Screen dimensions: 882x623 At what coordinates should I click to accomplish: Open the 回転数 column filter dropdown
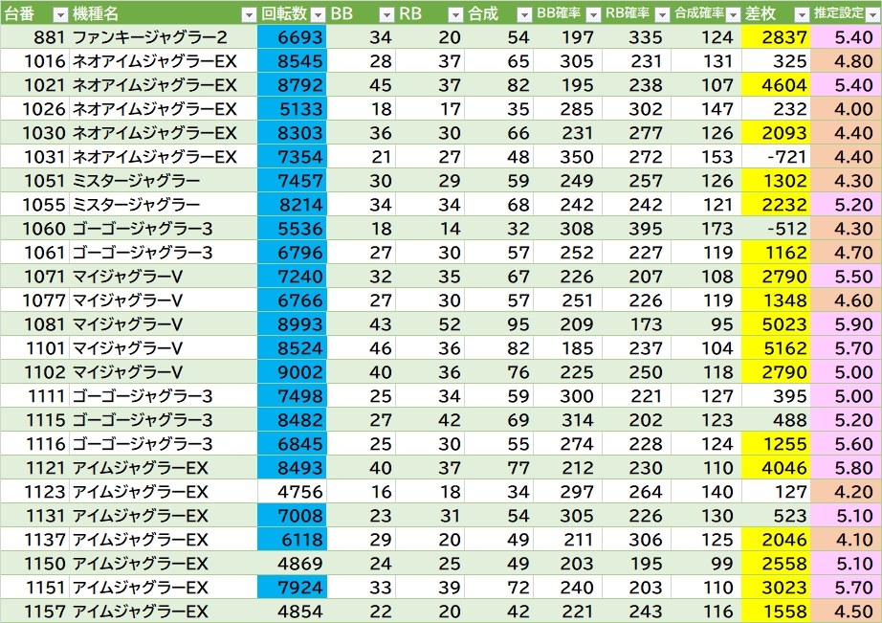click(318, 14)
